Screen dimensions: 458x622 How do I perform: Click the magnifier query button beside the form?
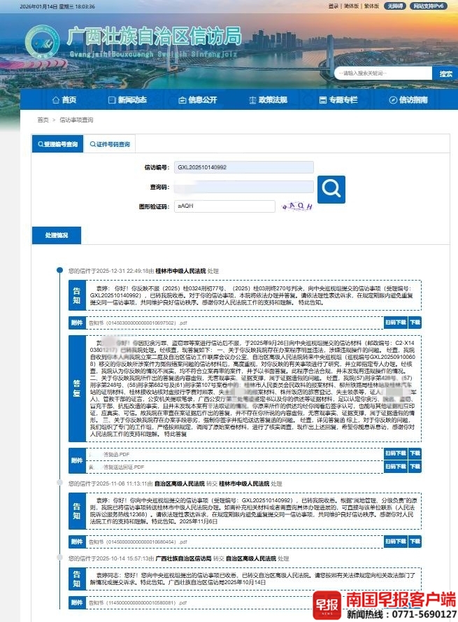click(x=331, y=188)
